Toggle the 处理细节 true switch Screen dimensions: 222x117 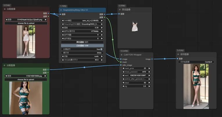click(101, 49)
